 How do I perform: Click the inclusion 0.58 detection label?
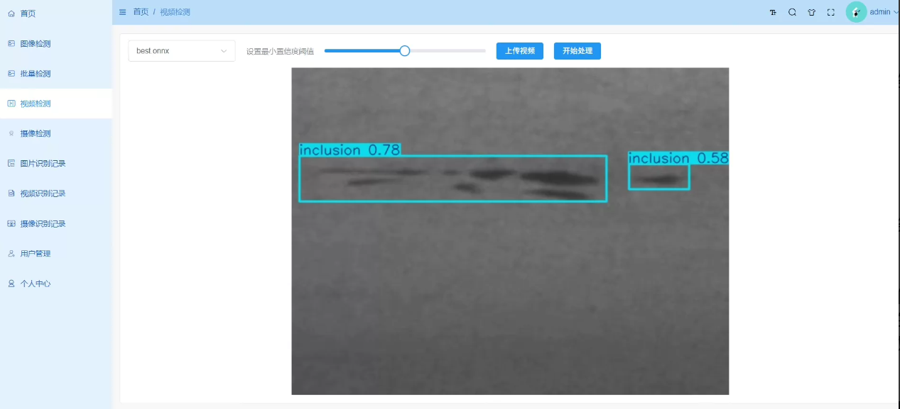coord(678,158)
